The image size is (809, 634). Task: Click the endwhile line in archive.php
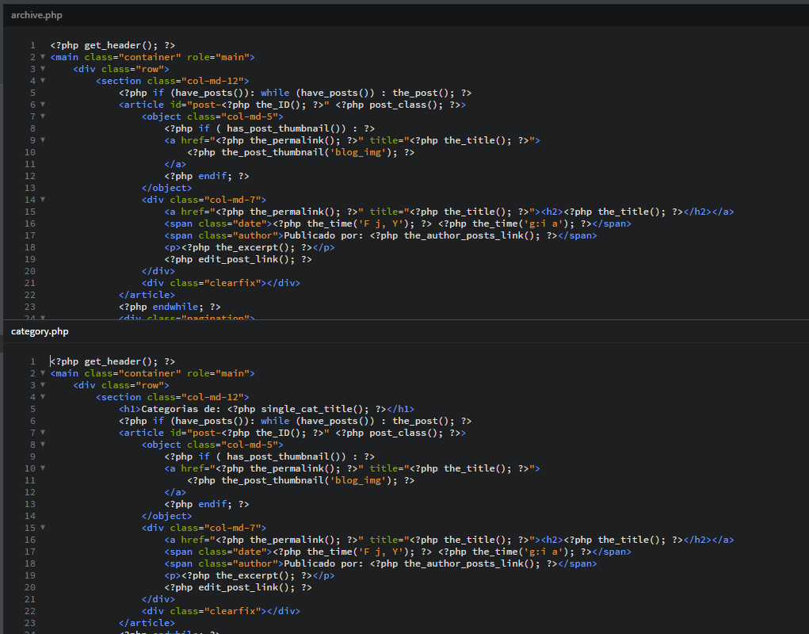[170, 307]
